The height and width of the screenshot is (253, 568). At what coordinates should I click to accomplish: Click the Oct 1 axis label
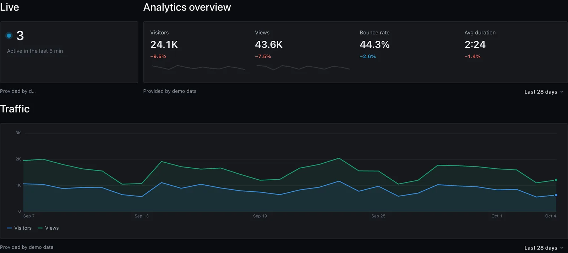[497, 216]
